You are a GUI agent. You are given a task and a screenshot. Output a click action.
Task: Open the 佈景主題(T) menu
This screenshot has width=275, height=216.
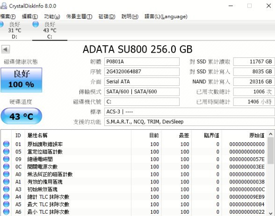[79, 17]
